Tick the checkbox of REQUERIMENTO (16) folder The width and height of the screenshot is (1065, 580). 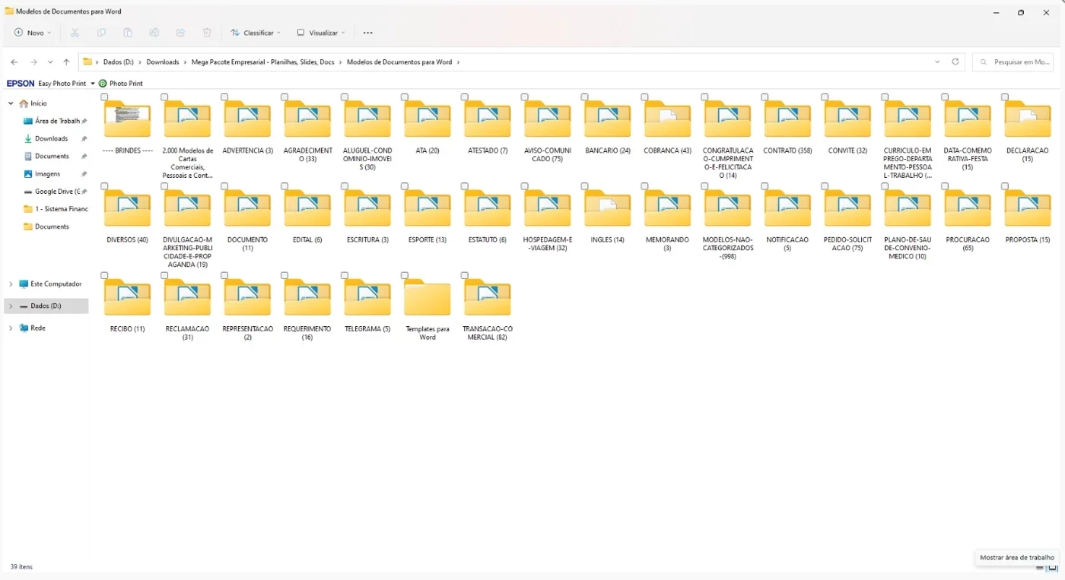point(285,275)
